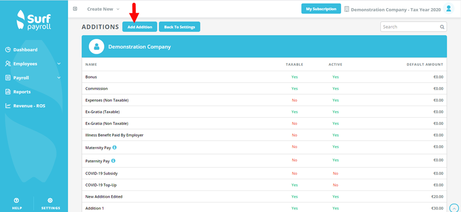Go to the Dashboard menu item

pos(22,50)
